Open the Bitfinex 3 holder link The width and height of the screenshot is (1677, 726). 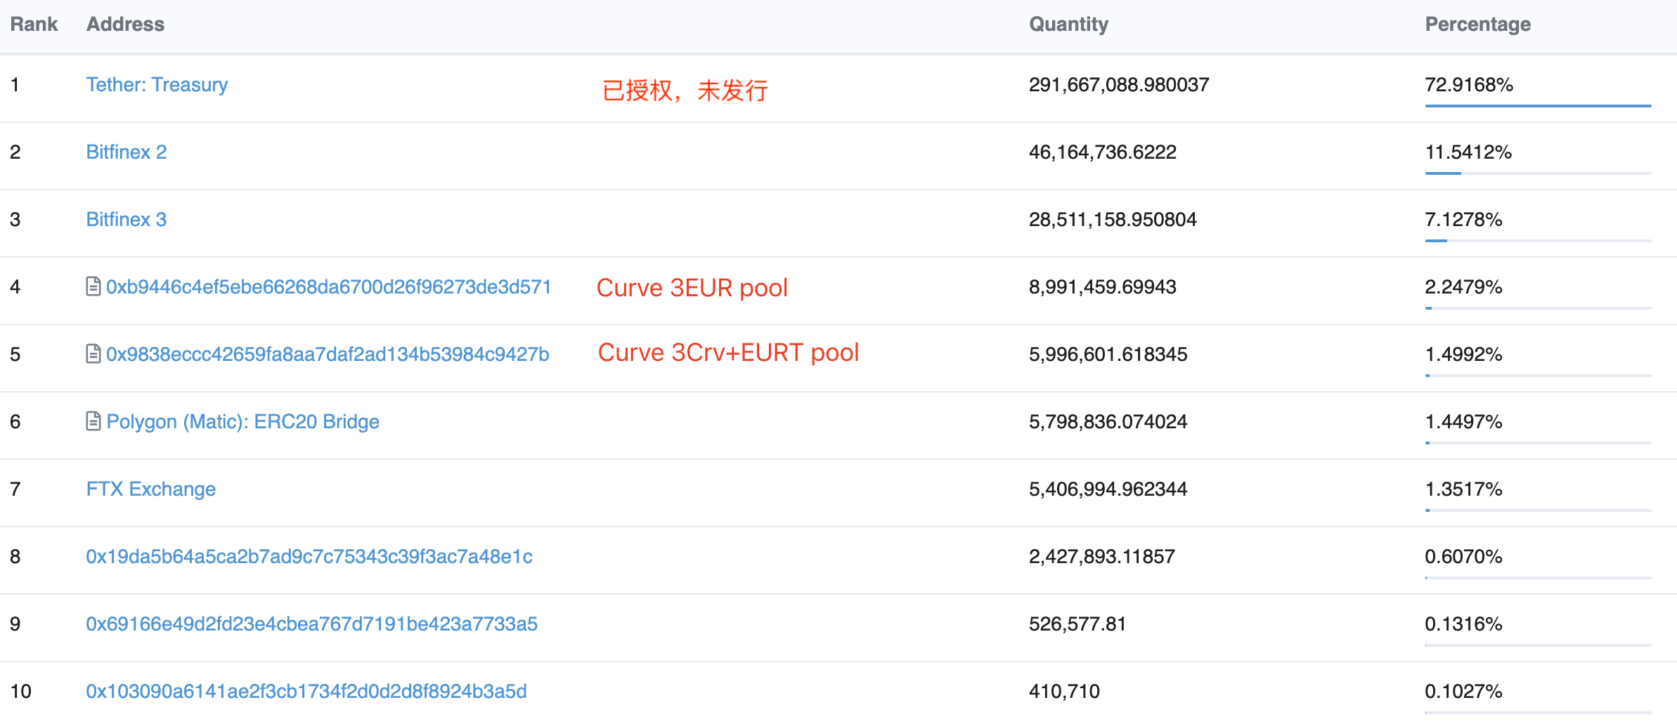click(x=127, y=220)
